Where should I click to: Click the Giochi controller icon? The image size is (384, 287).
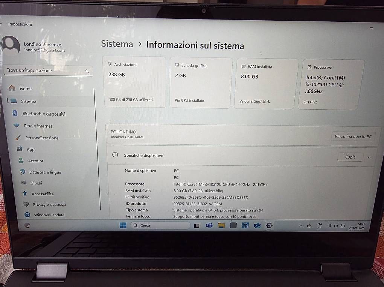24,183
